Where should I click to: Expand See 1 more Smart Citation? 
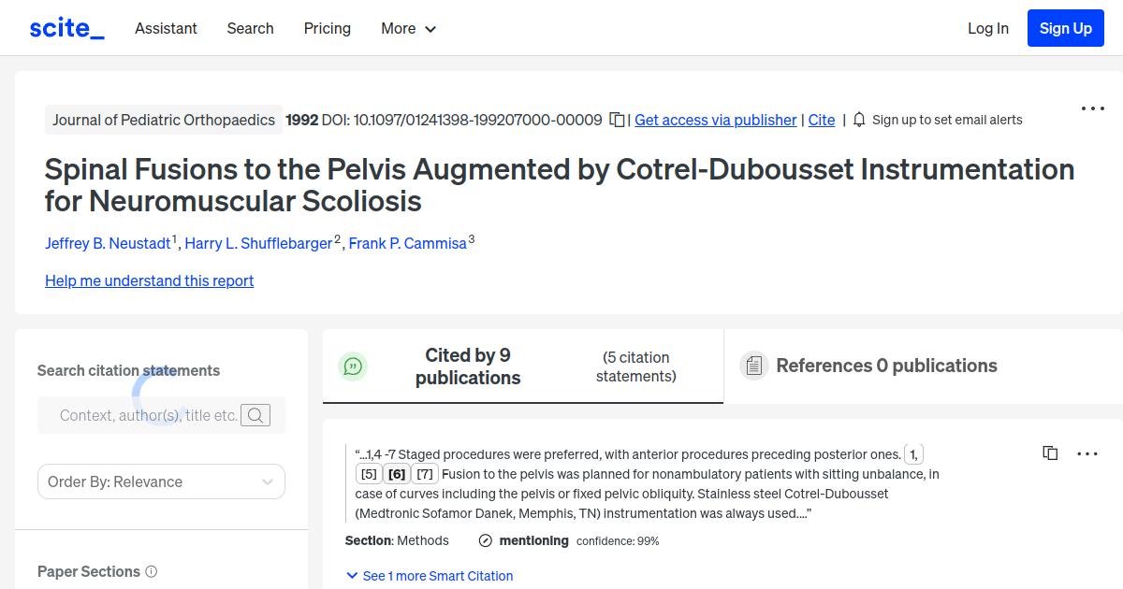429,576
